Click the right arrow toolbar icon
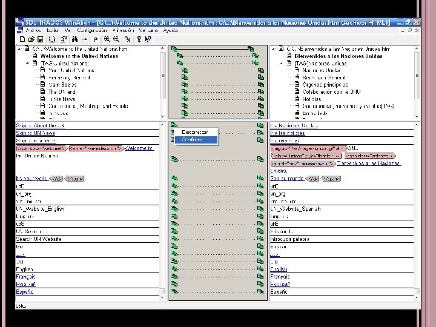This screenshot has width=436, height=327. coord(84,39)
